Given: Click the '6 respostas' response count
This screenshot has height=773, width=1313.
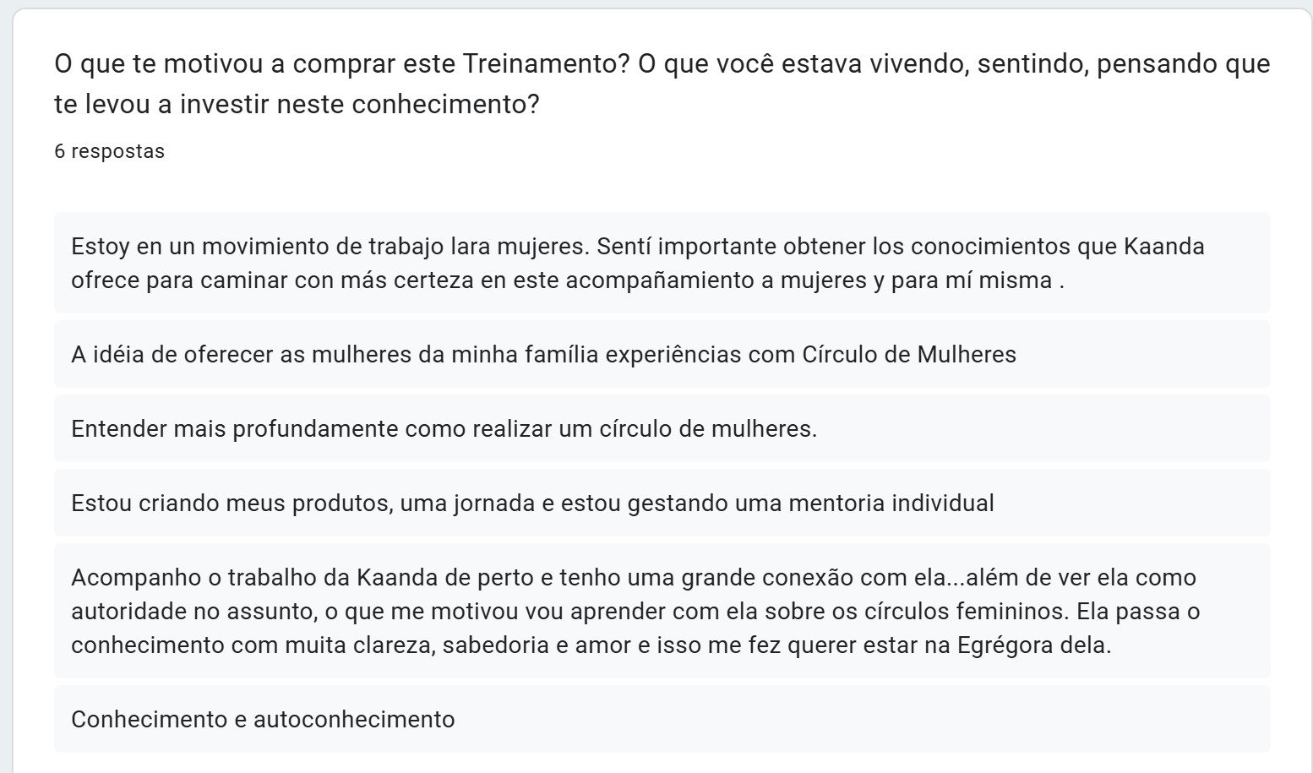Looking at the screenshot, I should 109,151.
